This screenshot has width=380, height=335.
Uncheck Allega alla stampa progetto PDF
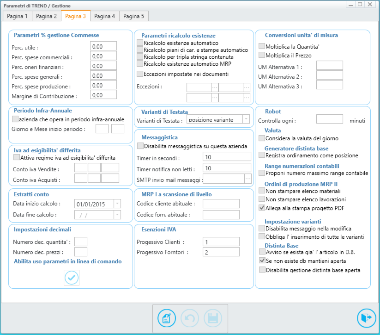[262, 208]
